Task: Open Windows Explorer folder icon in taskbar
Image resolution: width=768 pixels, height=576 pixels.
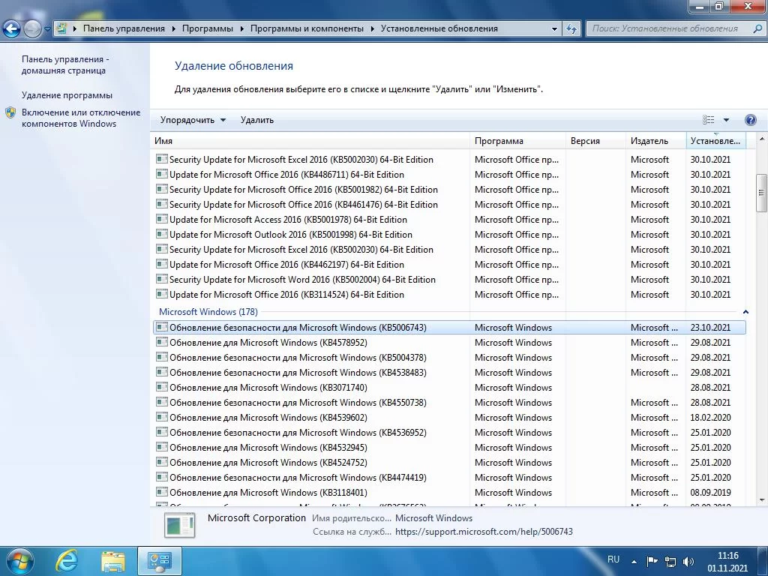Action: click(x=113, y=560)
